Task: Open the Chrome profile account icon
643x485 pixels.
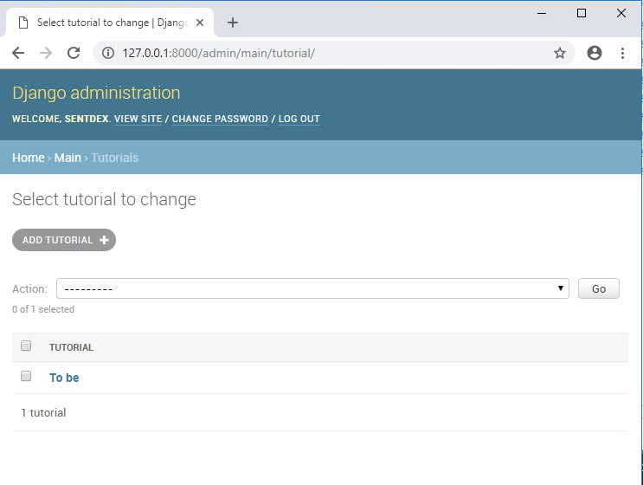Action: click(595, 53)
